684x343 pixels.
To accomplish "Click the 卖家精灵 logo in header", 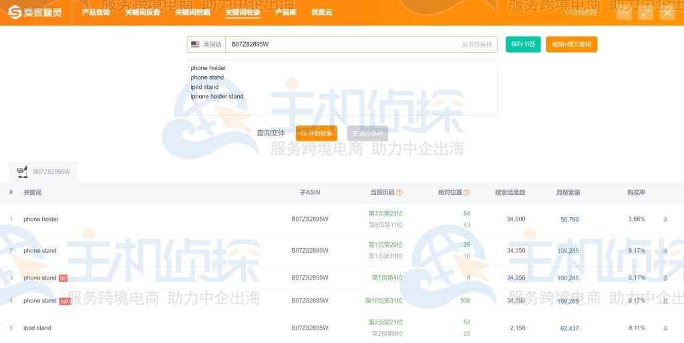I will (37, 12).
